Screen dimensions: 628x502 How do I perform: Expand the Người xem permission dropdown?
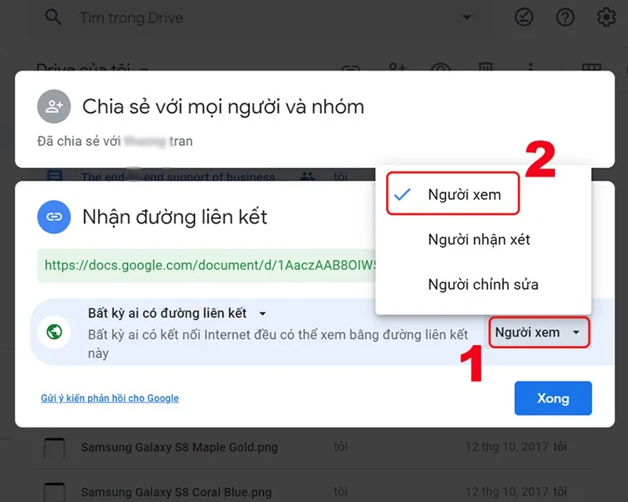[539, 332]
